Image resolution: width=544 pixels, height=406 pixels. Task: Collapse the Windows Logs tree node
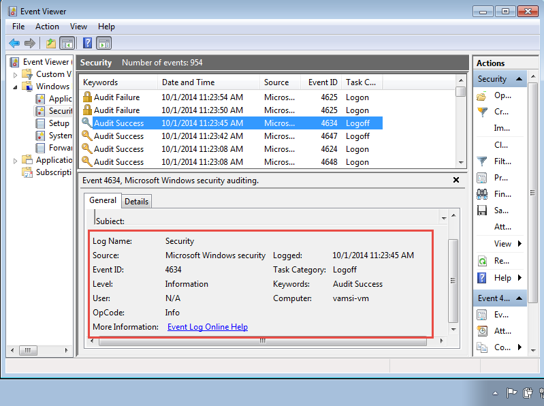[x=15, y=87]
